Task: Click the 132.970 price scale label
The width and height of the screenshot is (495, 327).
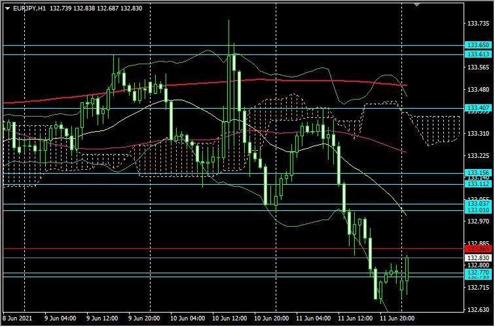Action: [478, 221]
